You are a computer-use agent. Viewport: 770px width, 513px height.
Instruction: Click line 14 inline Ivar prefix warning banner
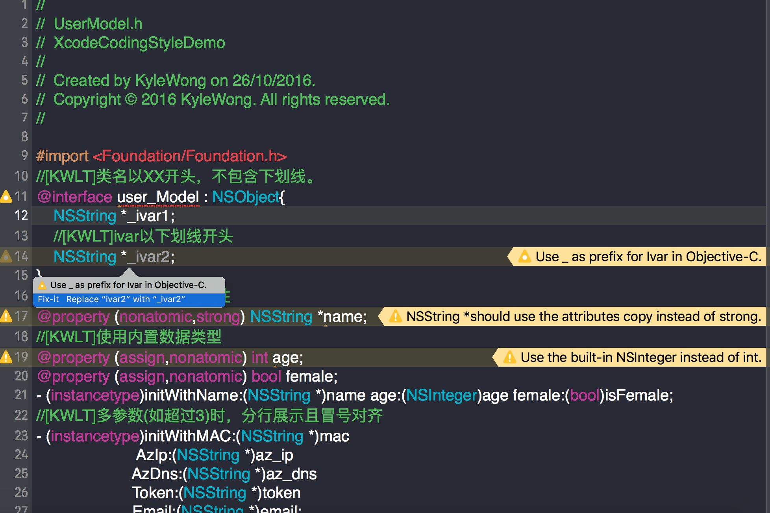pos(648,256)
